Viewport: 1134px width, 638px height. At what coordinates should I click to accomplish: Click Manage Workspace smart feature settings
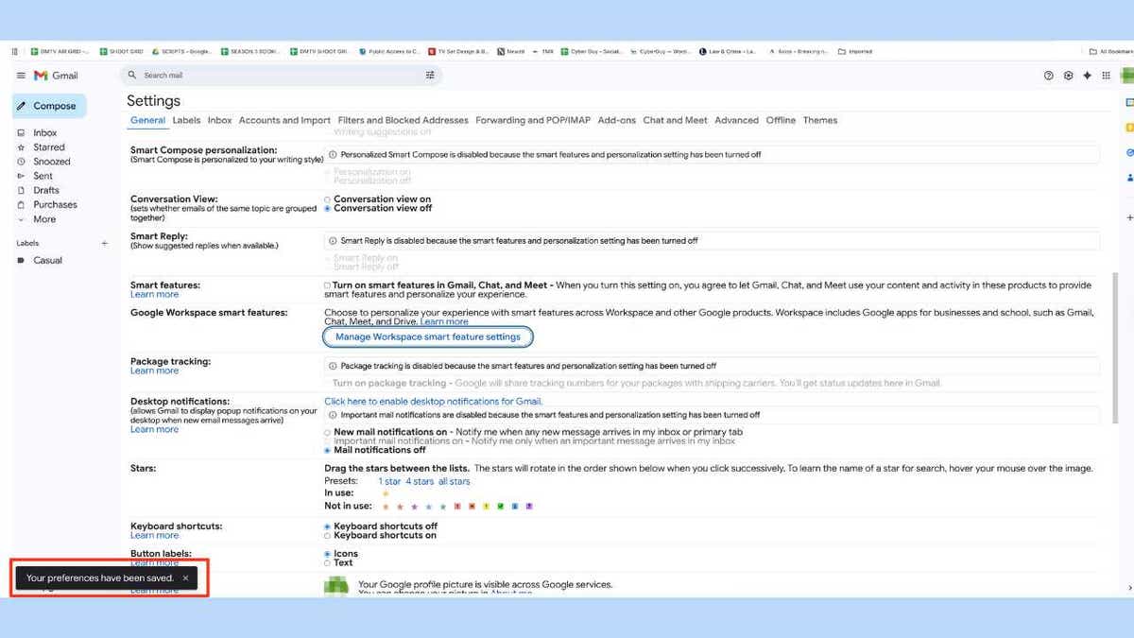click(428, 336)
